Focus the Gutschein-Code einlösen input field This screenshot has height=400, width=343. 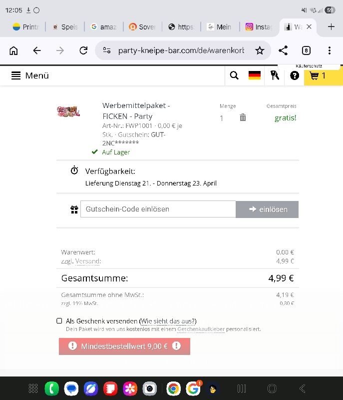point(158,209)
